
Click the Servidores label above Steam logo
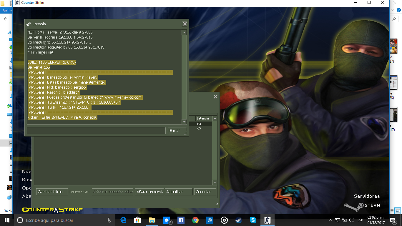pyautogui.click(x=367, y=196)
